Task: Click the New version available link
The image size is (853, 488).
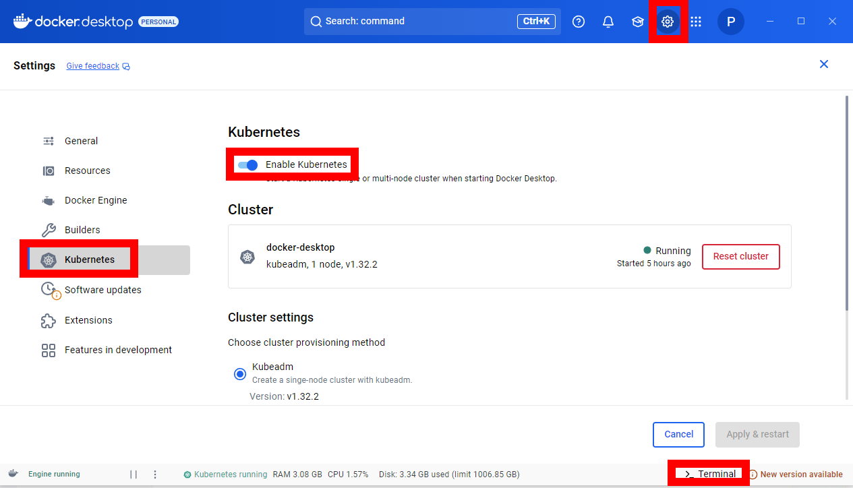Action: (x=801, y=475)
